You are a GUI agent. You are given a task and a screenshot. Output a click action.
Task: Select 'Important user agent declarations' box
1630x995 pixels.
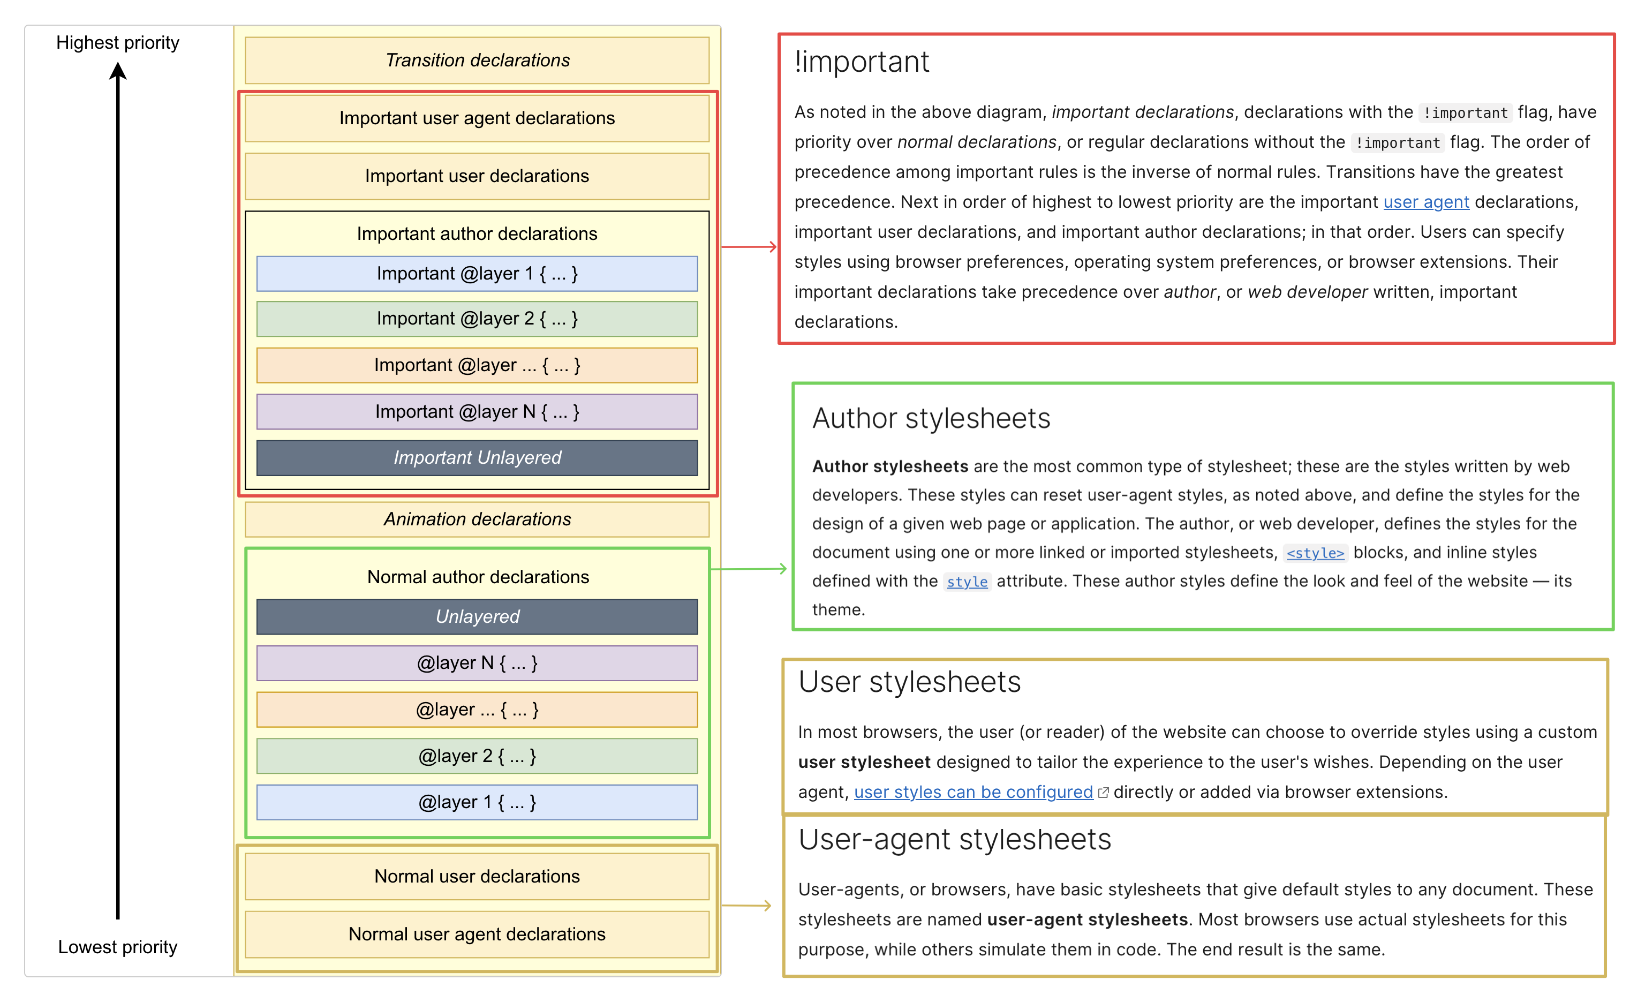click(x=477, y=118)
